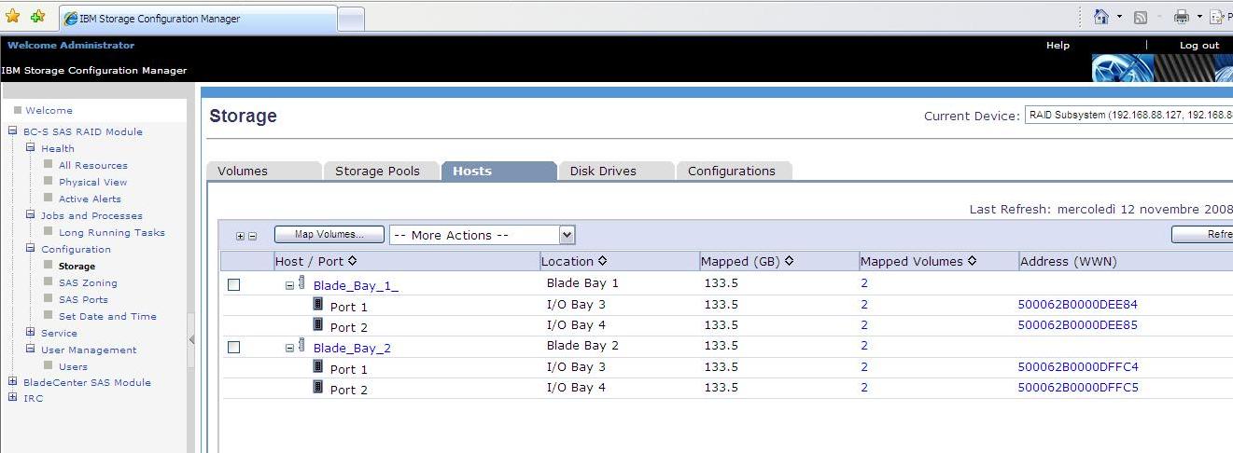Click the Blade_Bay_1_ host icon
The image size is (1233, 453).
click(x=301, y=283)
